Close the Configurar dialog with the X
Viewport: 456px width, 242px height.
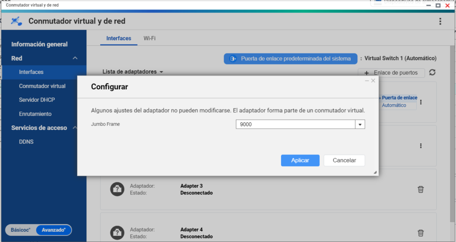(x=373, y=81)
